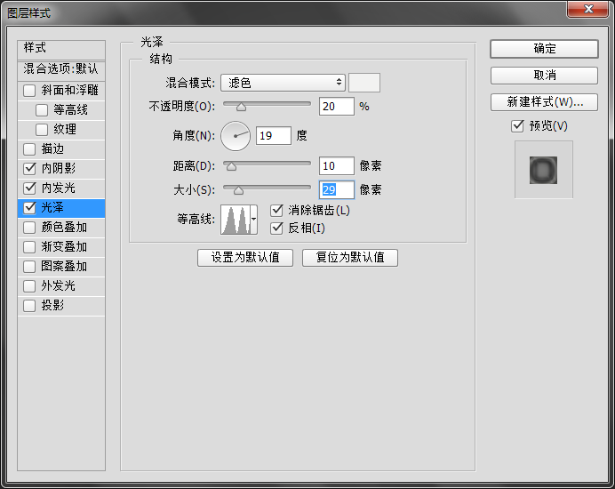The width and height of the screenshot is (615, 489).
Task: Toggle 消除锯齿(L) checkbox
Action: coord(277,211)
